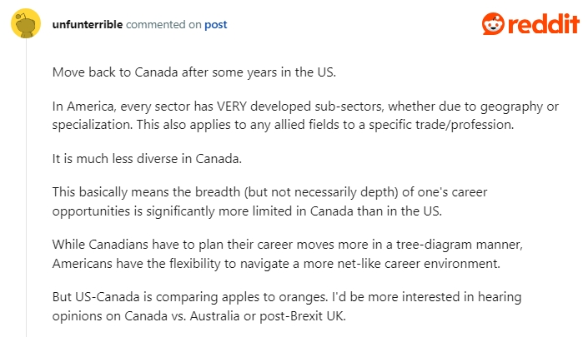Click the line starting 'But US-Canada is comparing'

click(287, 297)
